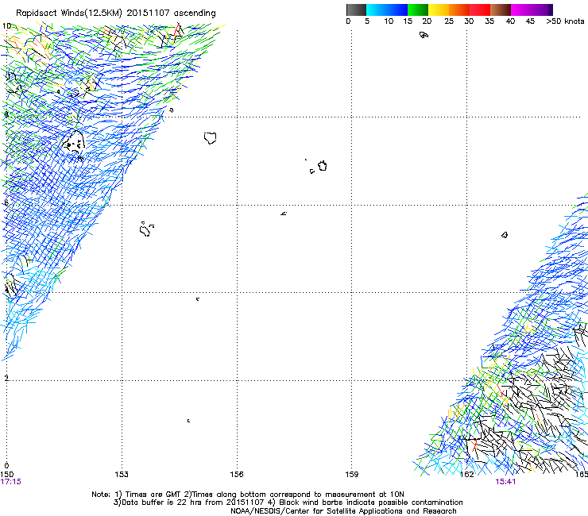Click the purple time label 15:41
Viewport: 588px width, 516px height.
point(505,482)
